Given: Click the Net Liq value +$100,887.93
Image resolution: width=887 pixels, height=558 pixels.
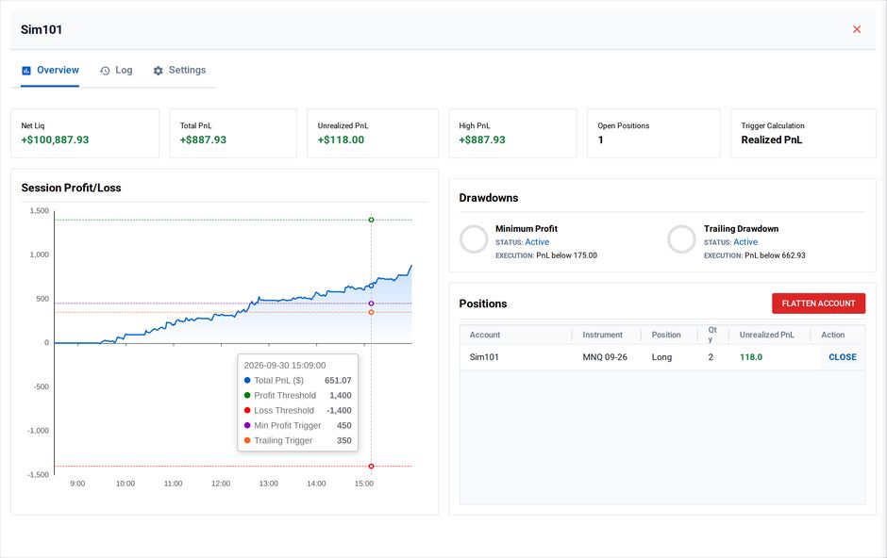Looking at the screenshot, I should point(55,140).
